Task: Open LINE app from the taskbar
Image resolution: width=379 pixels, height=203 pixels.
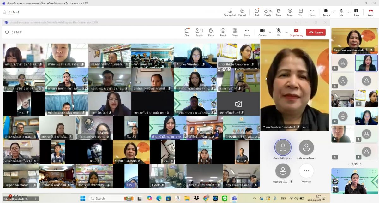Action: coord(225,198)
